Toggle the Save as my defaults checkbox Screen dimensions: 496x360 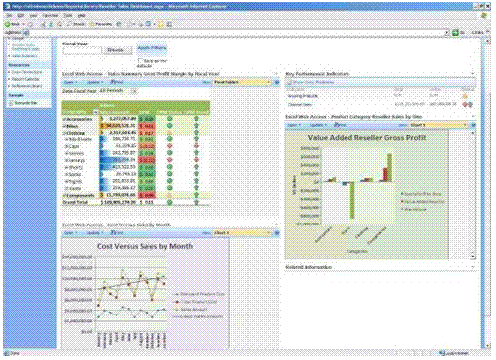(140, 61)
